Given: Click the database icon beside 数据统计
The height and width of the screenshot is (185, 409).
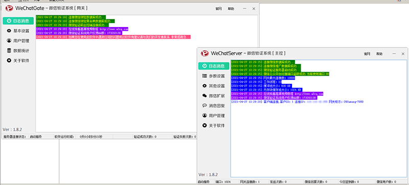Looking at the screenshot, I should 9,51.
